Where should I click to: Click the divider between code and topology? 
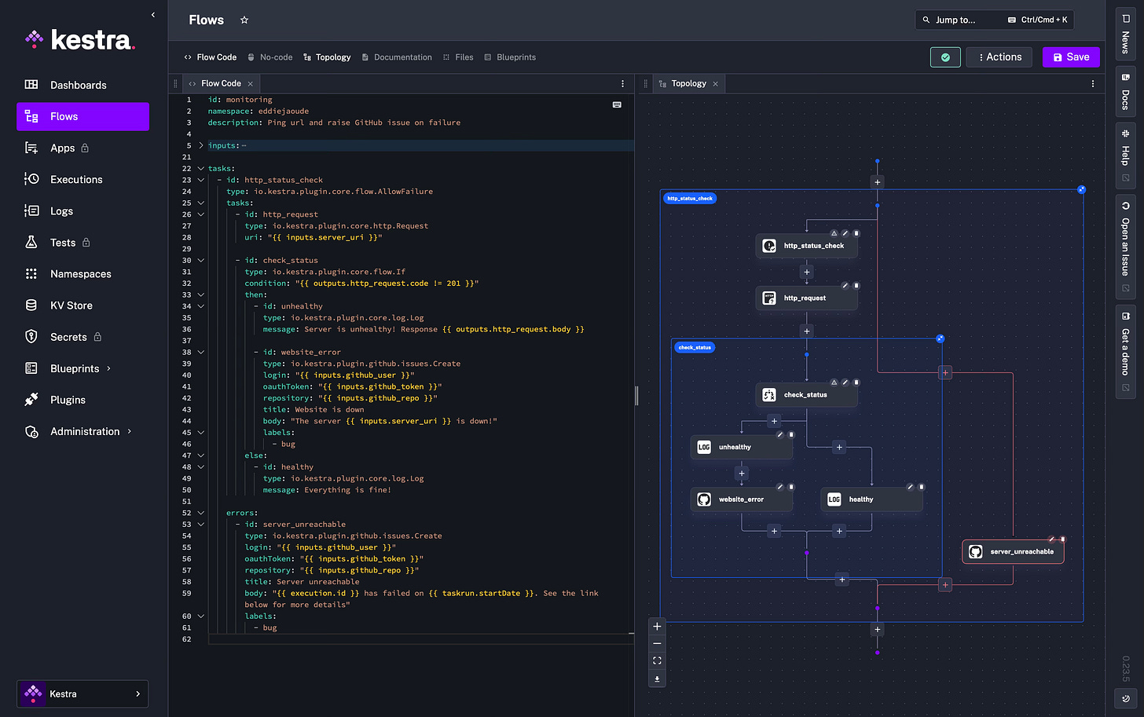click(636, 395)
